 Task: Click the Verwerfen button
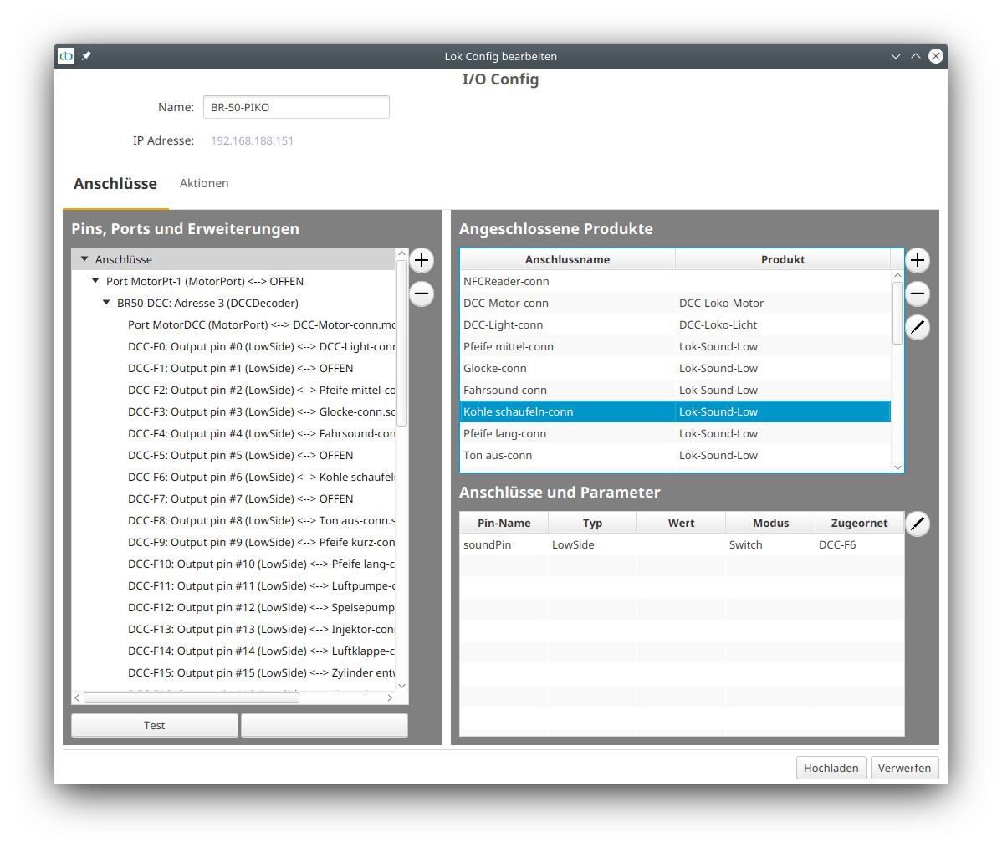(x=904, y=768)
